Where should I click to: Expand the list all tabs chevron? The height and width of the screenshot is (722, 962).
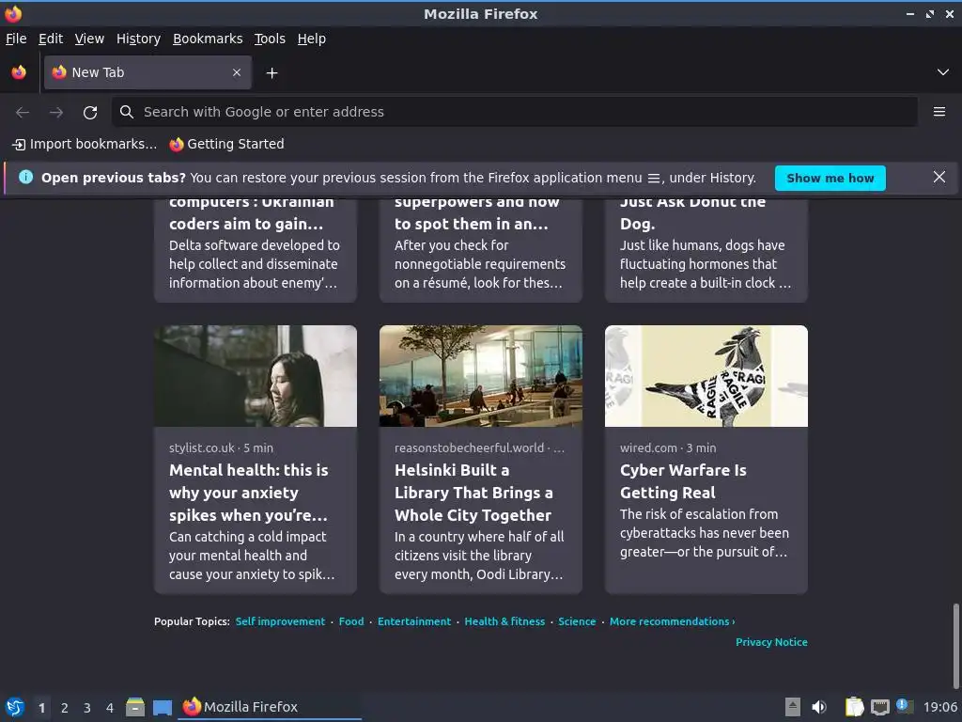943,72
